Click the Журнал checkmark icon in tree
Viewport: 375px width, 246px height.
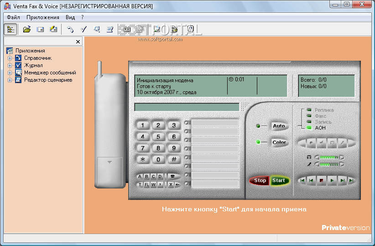[x=18, y=65]
